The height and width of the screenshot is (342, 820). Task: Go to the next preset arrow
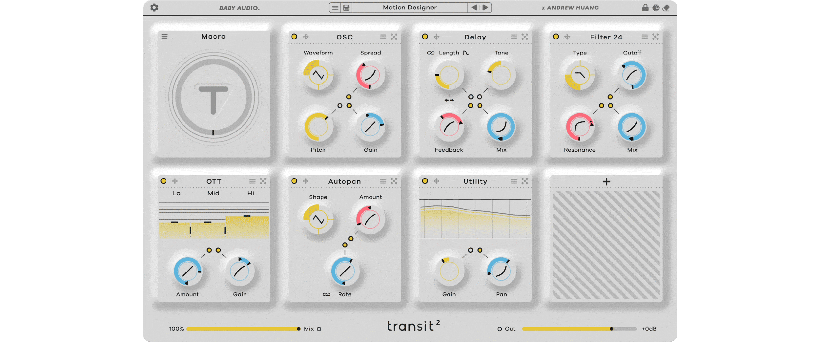(485, 8)
